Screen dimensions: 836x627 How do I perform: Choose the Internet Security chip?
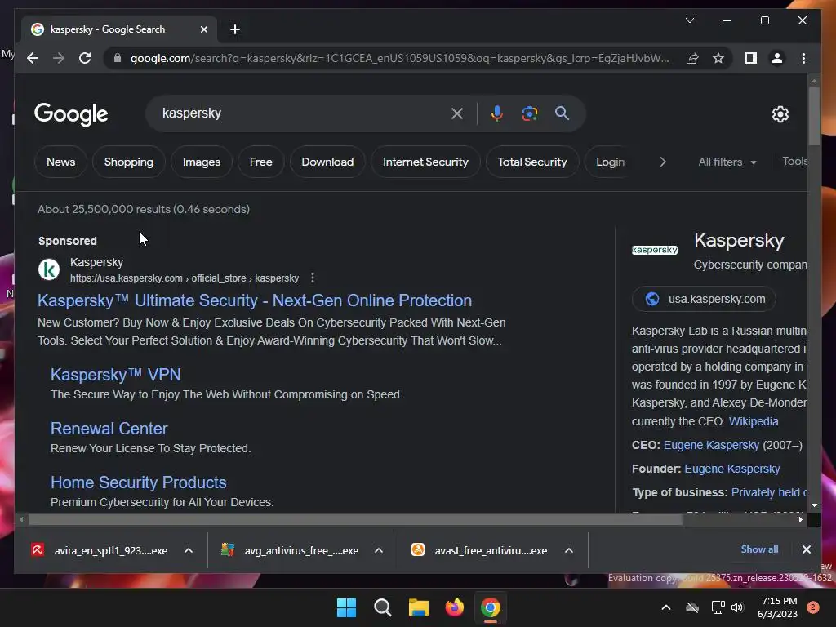click(x=425, y=162)
